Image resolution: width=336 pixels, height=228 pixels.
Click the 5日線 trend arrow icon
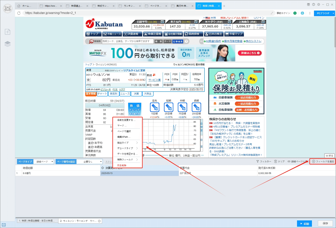click(155, 107)
